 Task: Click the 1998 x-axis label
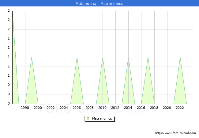(25, 108)
